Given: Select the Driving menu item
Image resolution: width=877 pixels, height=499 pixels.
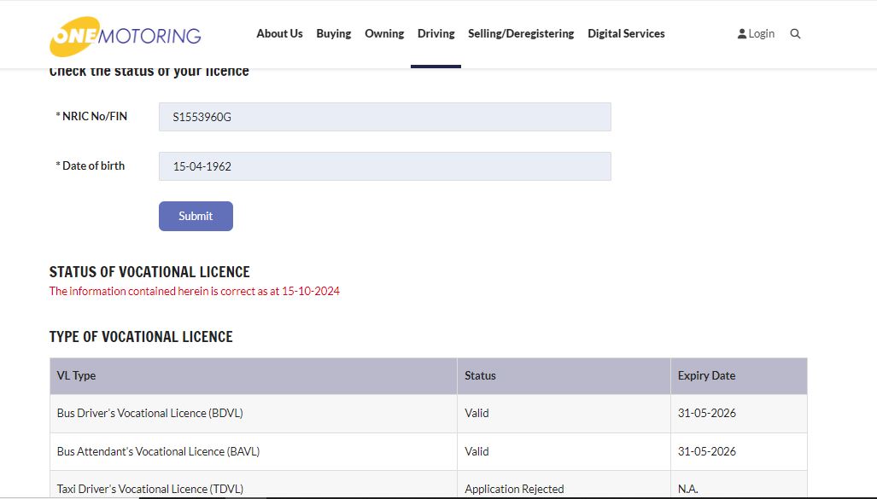Looking at the screenshot, I should [x=436, y=34].
